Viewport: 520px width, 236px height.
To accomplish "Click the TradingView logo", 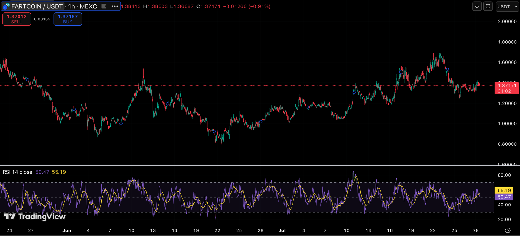I will (35, 217).
